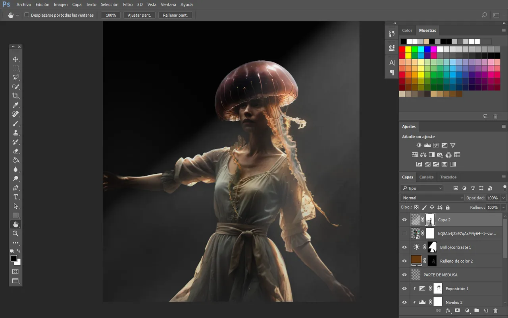This screenshot has height=318, width=508.
Task: Select the Rectangular Marquee tool
Action: 15,68
